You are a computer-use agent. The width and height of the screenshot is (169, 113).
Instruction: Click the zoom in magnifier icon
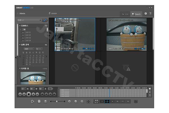click(x=70, y=101)
